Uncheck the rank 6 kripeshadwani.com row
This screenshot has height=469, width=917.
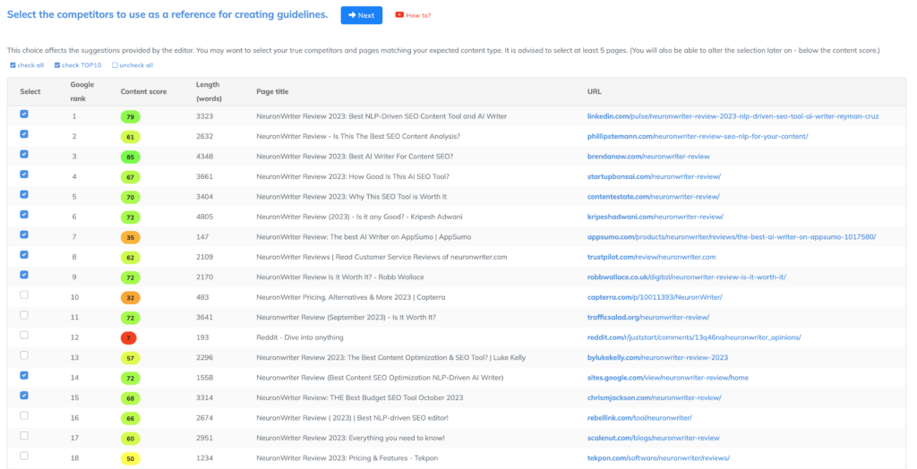[x=24, y=215]
